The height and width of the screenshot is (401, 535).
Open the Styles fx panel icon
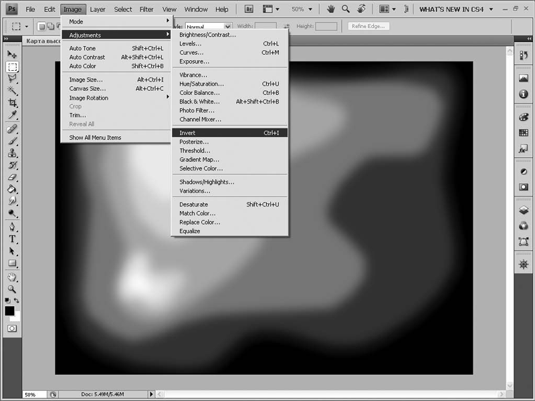pos(524,148)
